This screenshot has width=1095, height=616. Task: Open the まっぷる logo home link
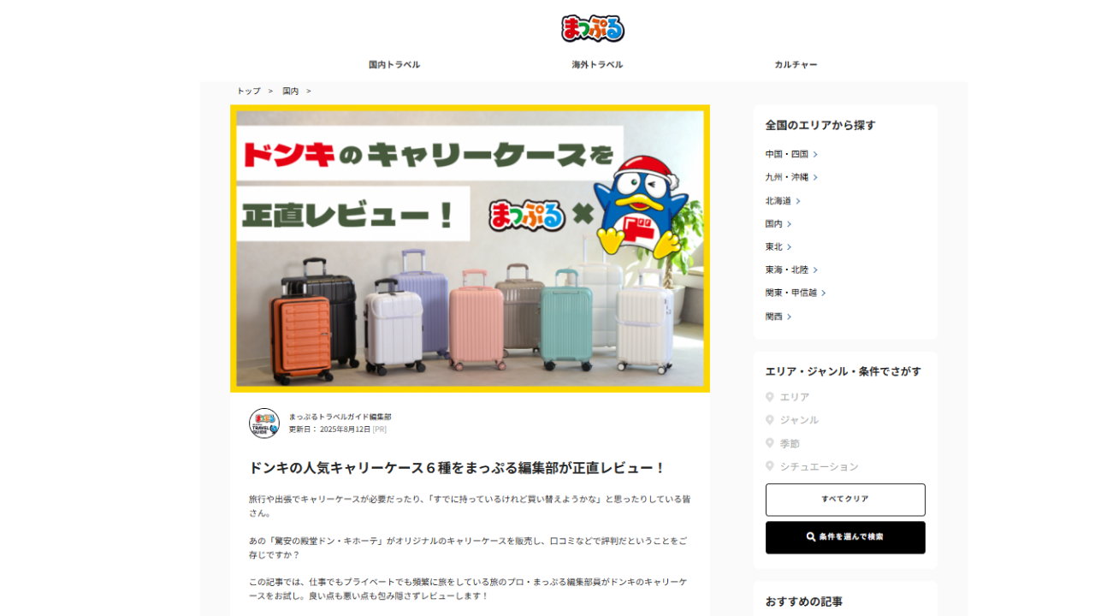(x=593, y=28)
